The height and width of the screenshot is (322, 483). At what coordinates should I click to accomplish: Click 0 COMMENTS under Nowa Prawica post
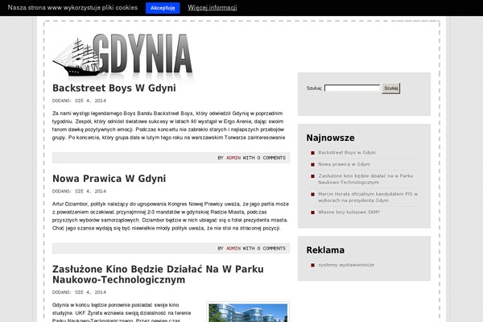[x=271, y=249]
